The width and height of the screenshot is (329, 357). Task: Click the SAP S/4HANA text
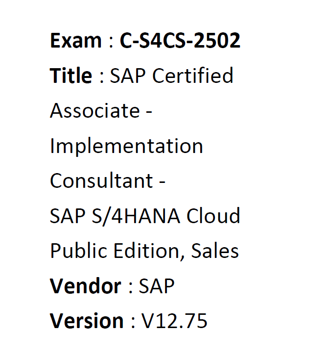(115, 216)
